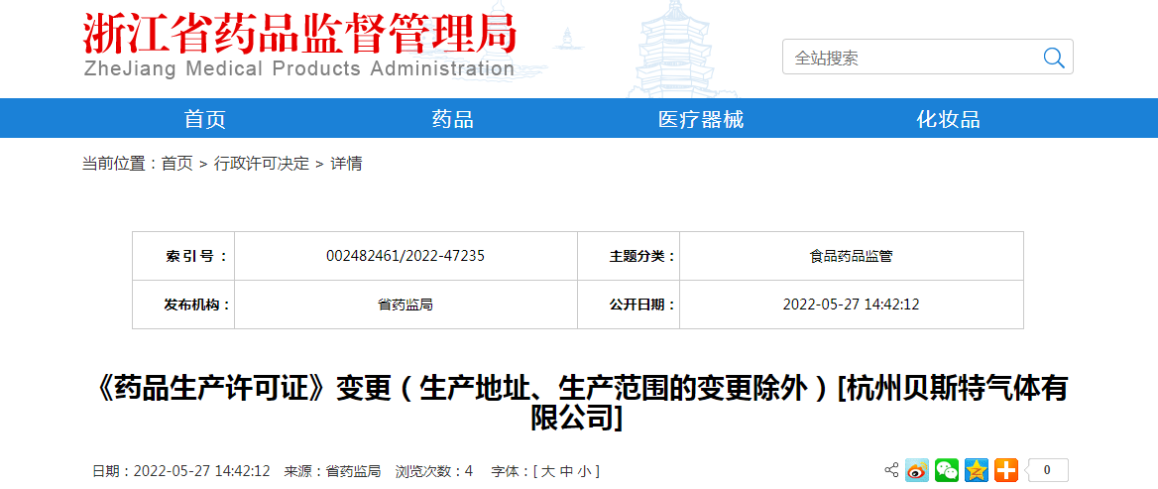Image resolution: width=1158 pixels, height=489 pixels.
Task: Open 药品 navigation item
Action: coord(453,119)
